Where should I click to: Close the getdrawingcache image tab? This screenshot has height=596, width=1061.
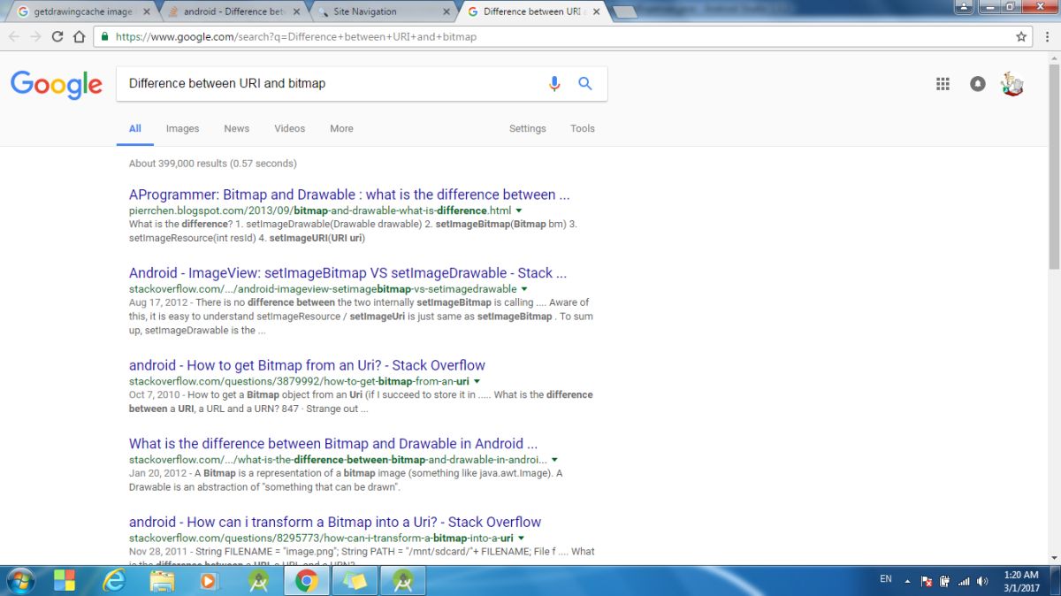coord(146,12)
